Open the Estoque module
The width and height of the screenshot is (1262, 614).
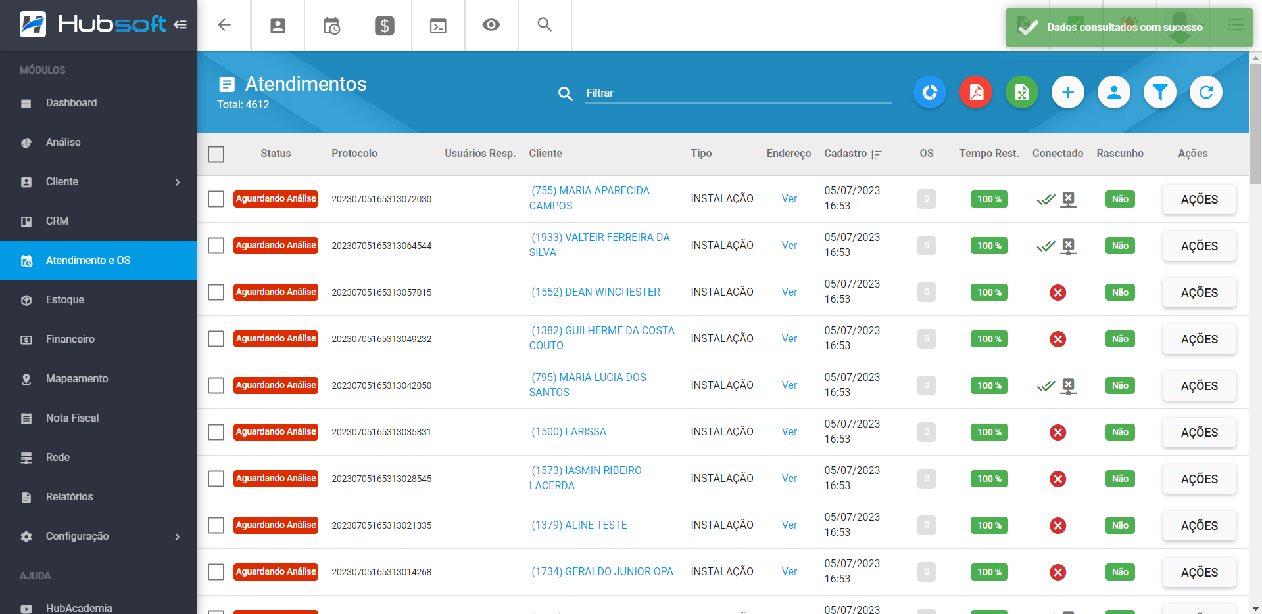point(99,300)
